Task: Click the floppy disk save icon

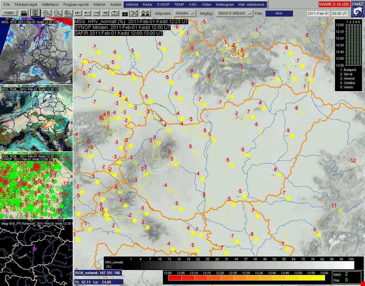Action: 35,13
